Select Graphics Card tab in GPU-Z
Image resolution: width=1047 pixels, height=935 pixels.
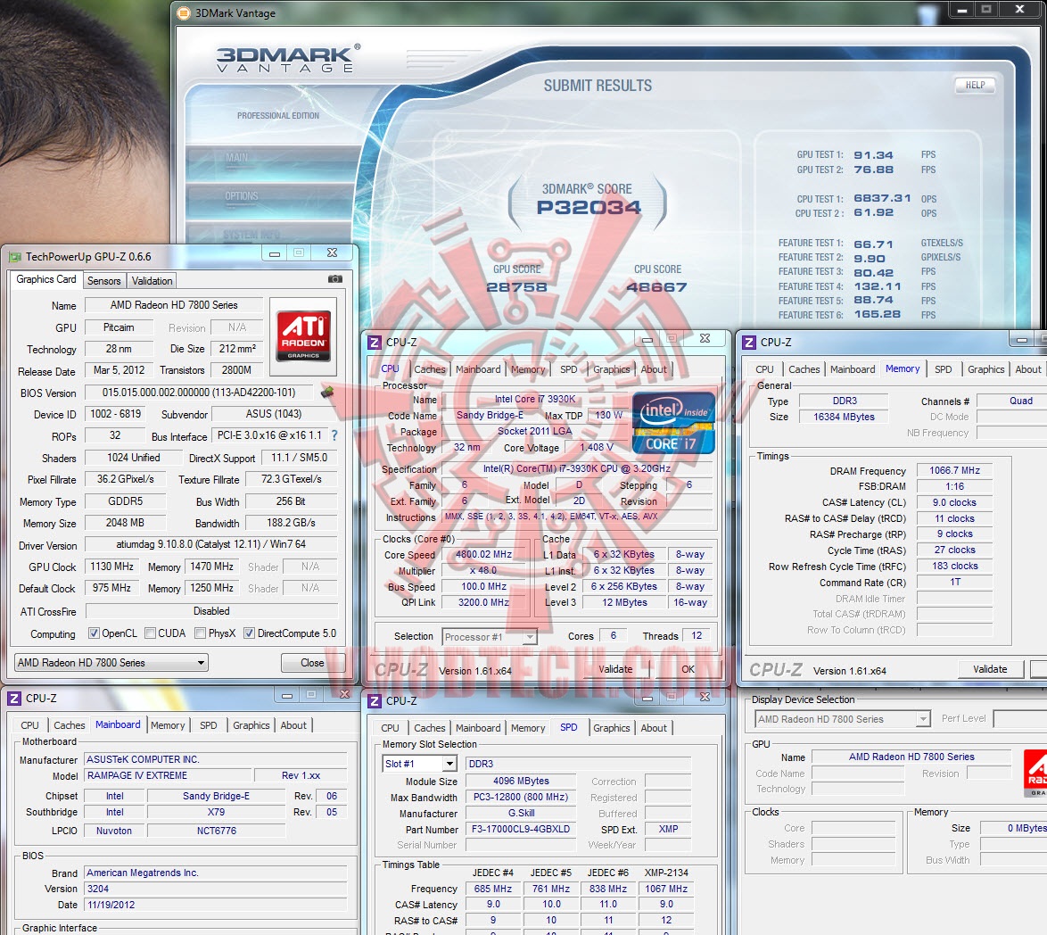click(46, 279)
